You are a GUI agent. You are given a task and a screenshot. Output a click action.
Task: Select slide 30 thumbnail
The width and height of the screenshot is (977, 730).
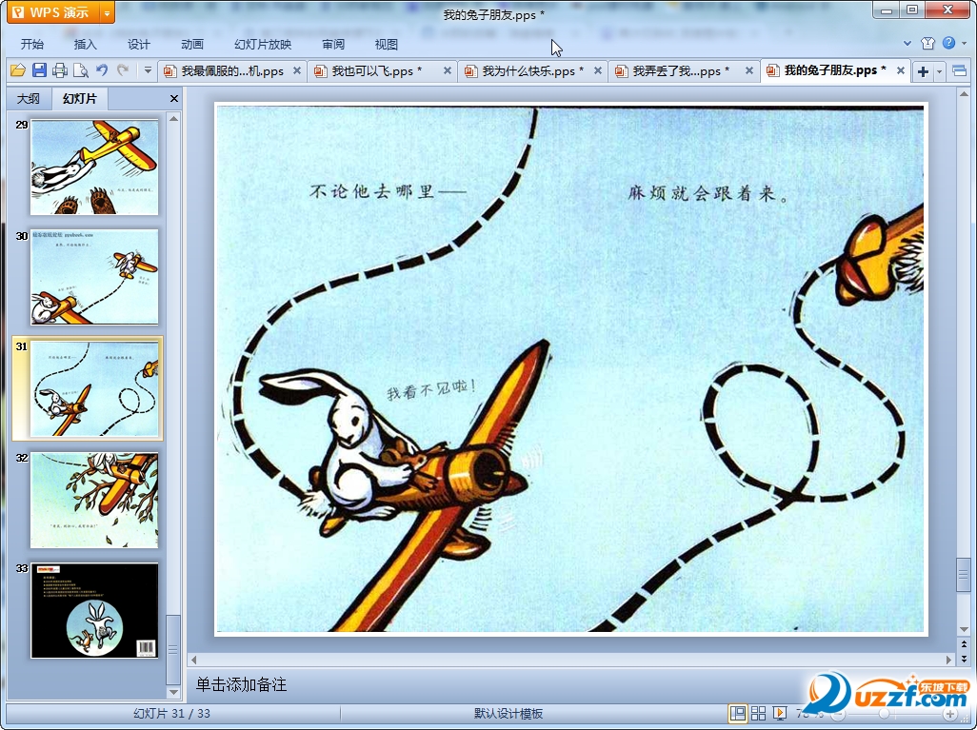(x=94, y=277)
